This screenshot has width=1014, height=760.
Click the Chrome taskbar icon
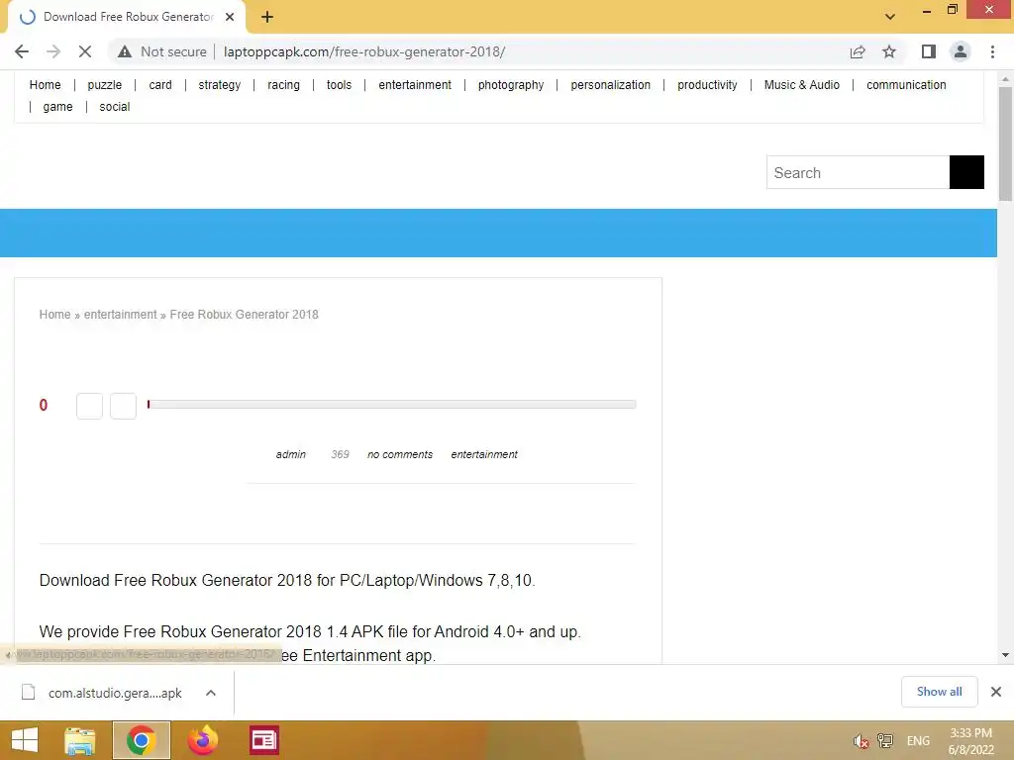[x=141, y=740]
